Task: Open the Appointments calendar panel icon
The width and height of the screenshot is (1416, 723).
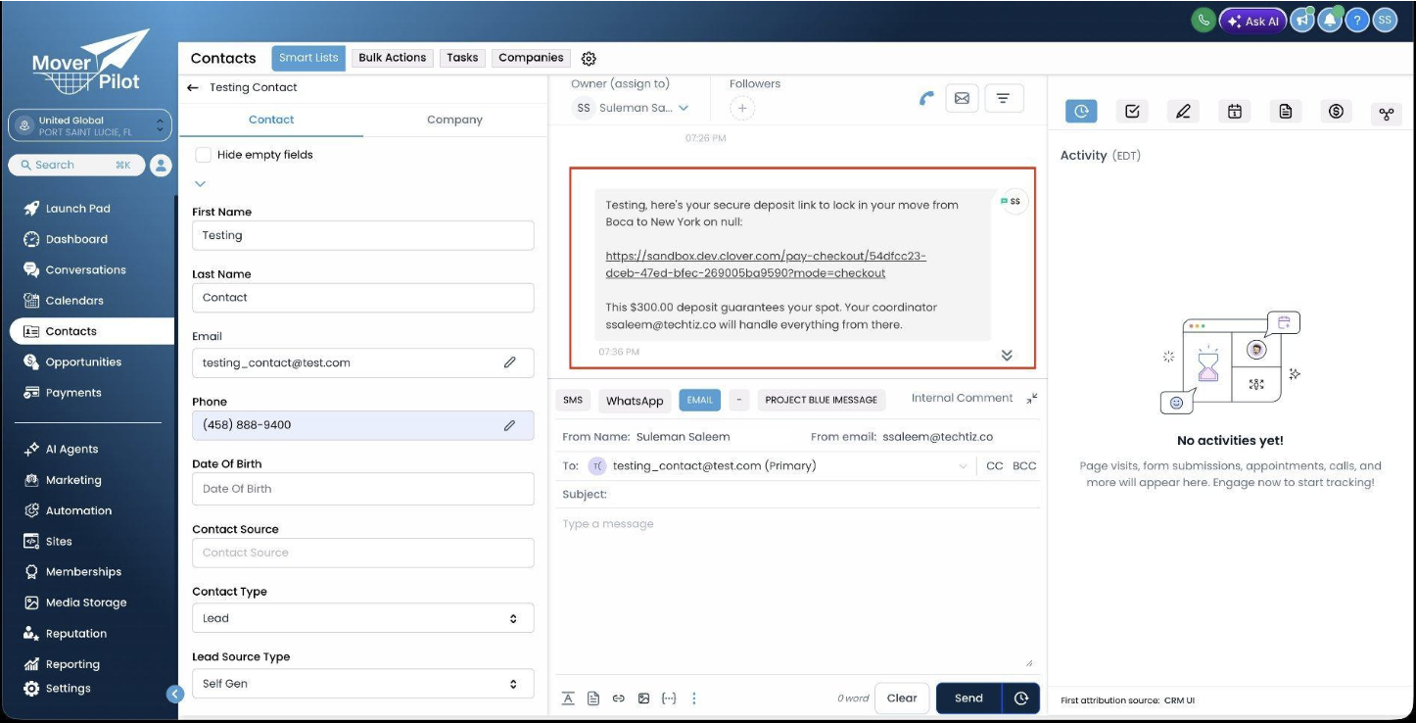Action: (1234, 112)
